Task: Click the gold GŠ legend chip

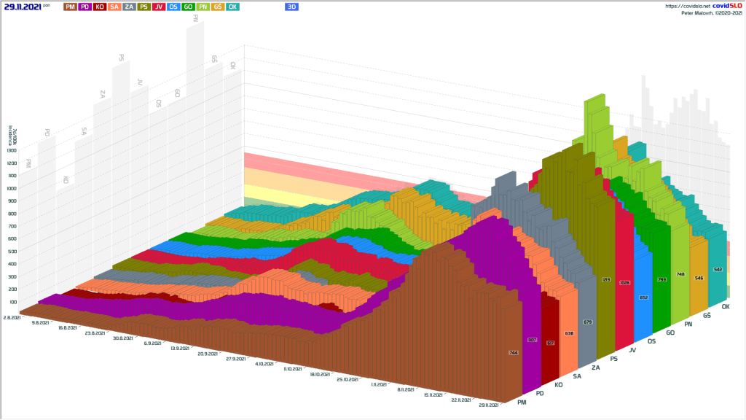Action: (x=218, y=7)
